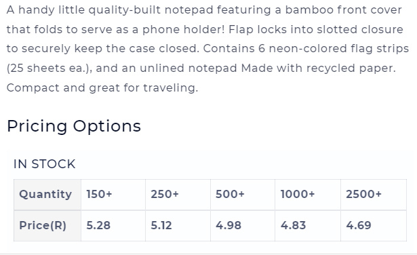
Task: Click the Quantity header cell
Action: 47,195
